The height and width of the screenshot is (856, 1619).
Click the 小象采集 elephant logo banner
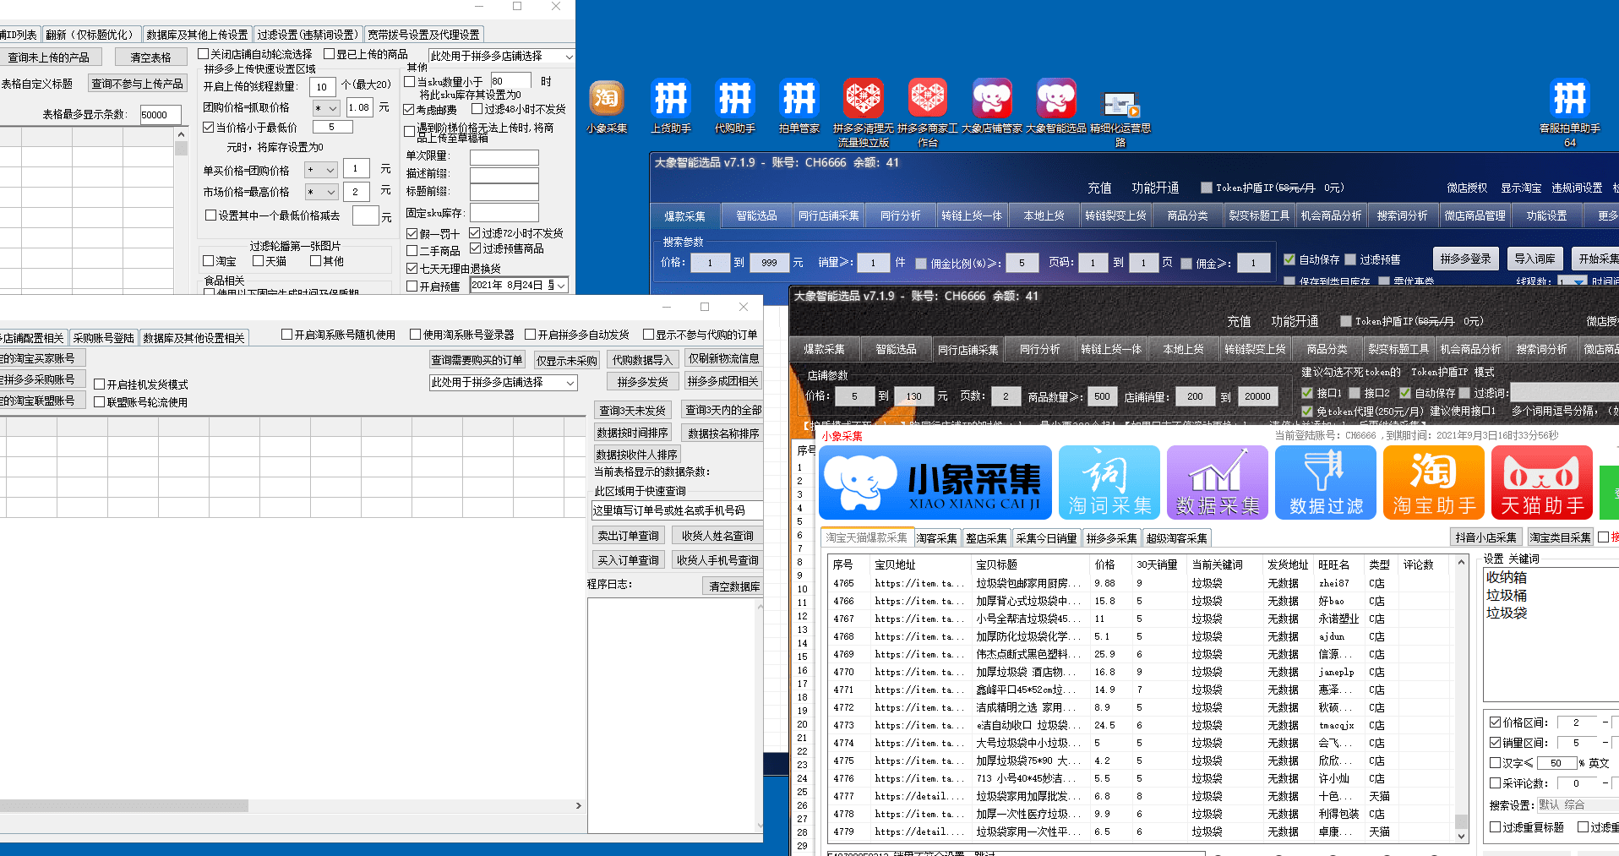point(935,483)
